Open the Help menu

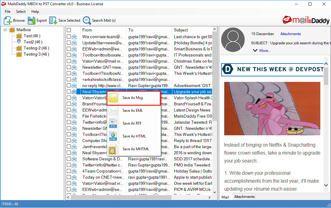(35, 12)
